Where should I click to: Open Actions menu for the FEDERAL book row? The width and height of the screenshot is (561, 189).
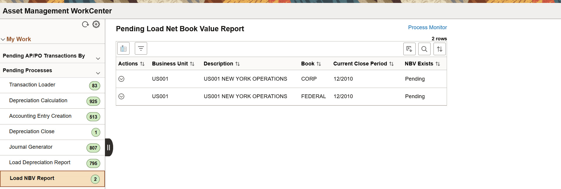pos(121,96)
